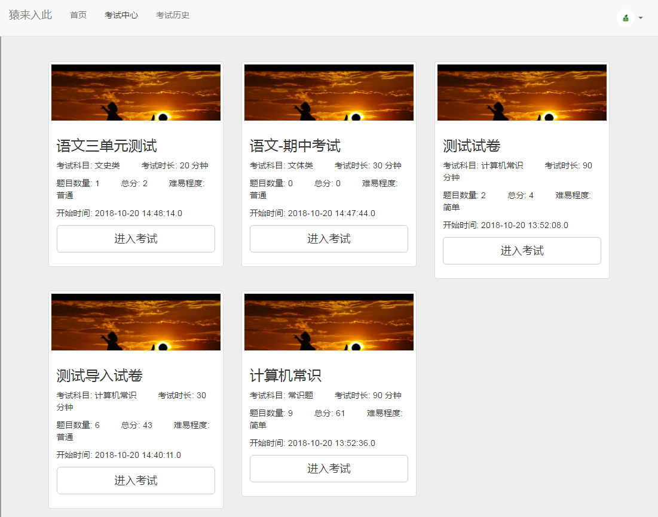Screen dimensions: 658x517
Task: Open the 测试试卷 cover image
Action: pos(521,92)
